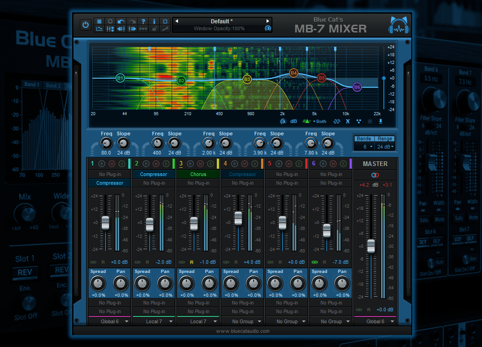Click the right-pointing plug-in slots icon
This screenshot has height=347, width=482.
[x=132, y=29]
